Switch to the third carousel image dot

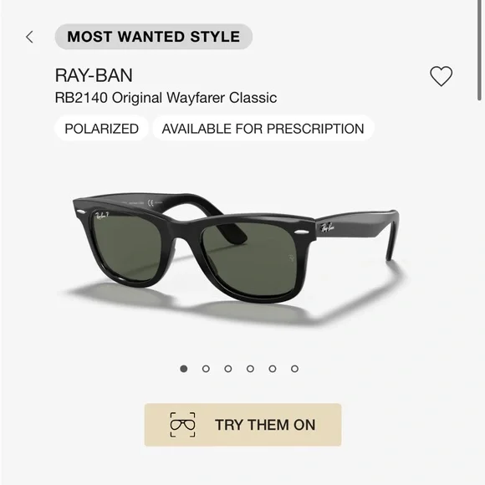pyautogui.click(x=228, y=369)
